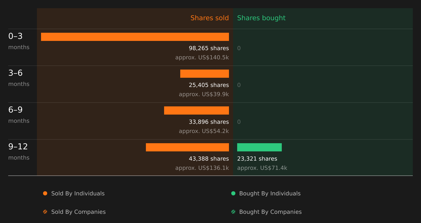This screenshot has height=223, width=421.
Task: Click the approx. US$136.1k amount
Action: point(202,168)
